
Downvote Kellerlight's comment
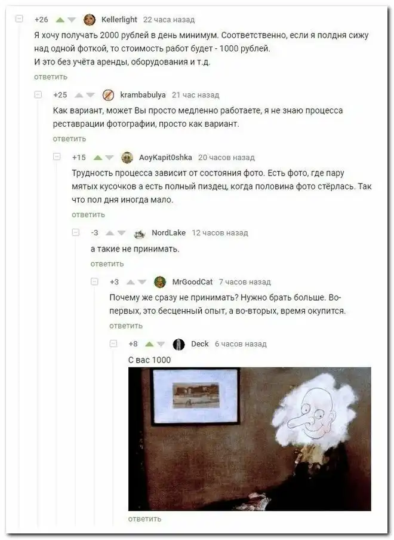(x=72, y=20)
